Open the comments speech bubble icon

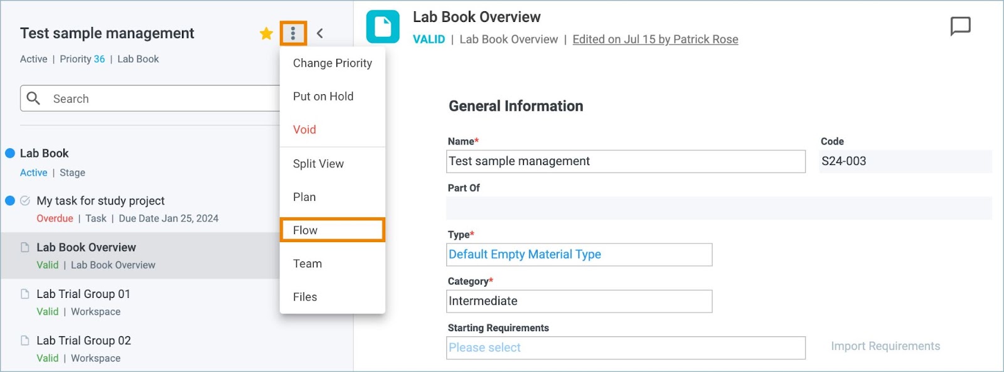coord(960,26)
